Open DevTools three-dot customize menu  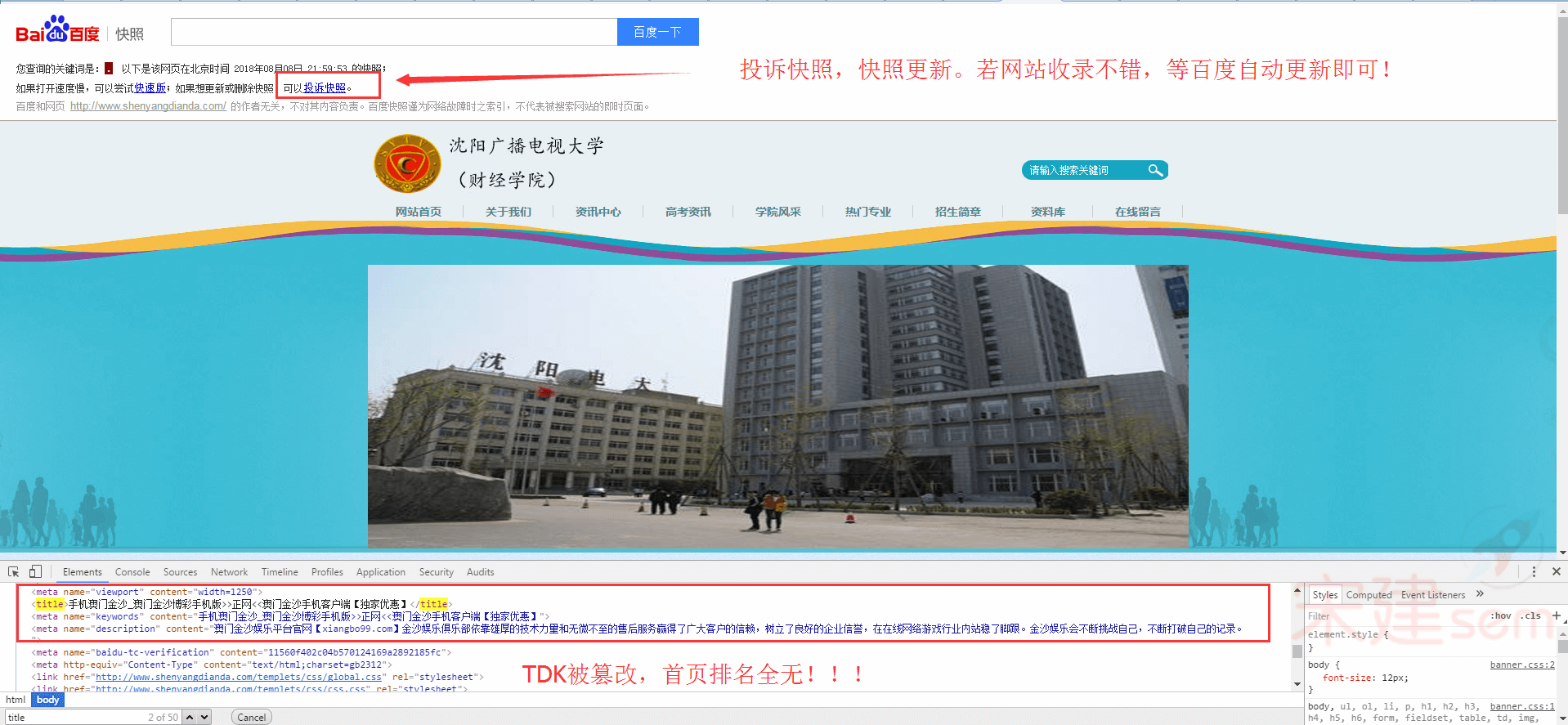pos(1534,572)
